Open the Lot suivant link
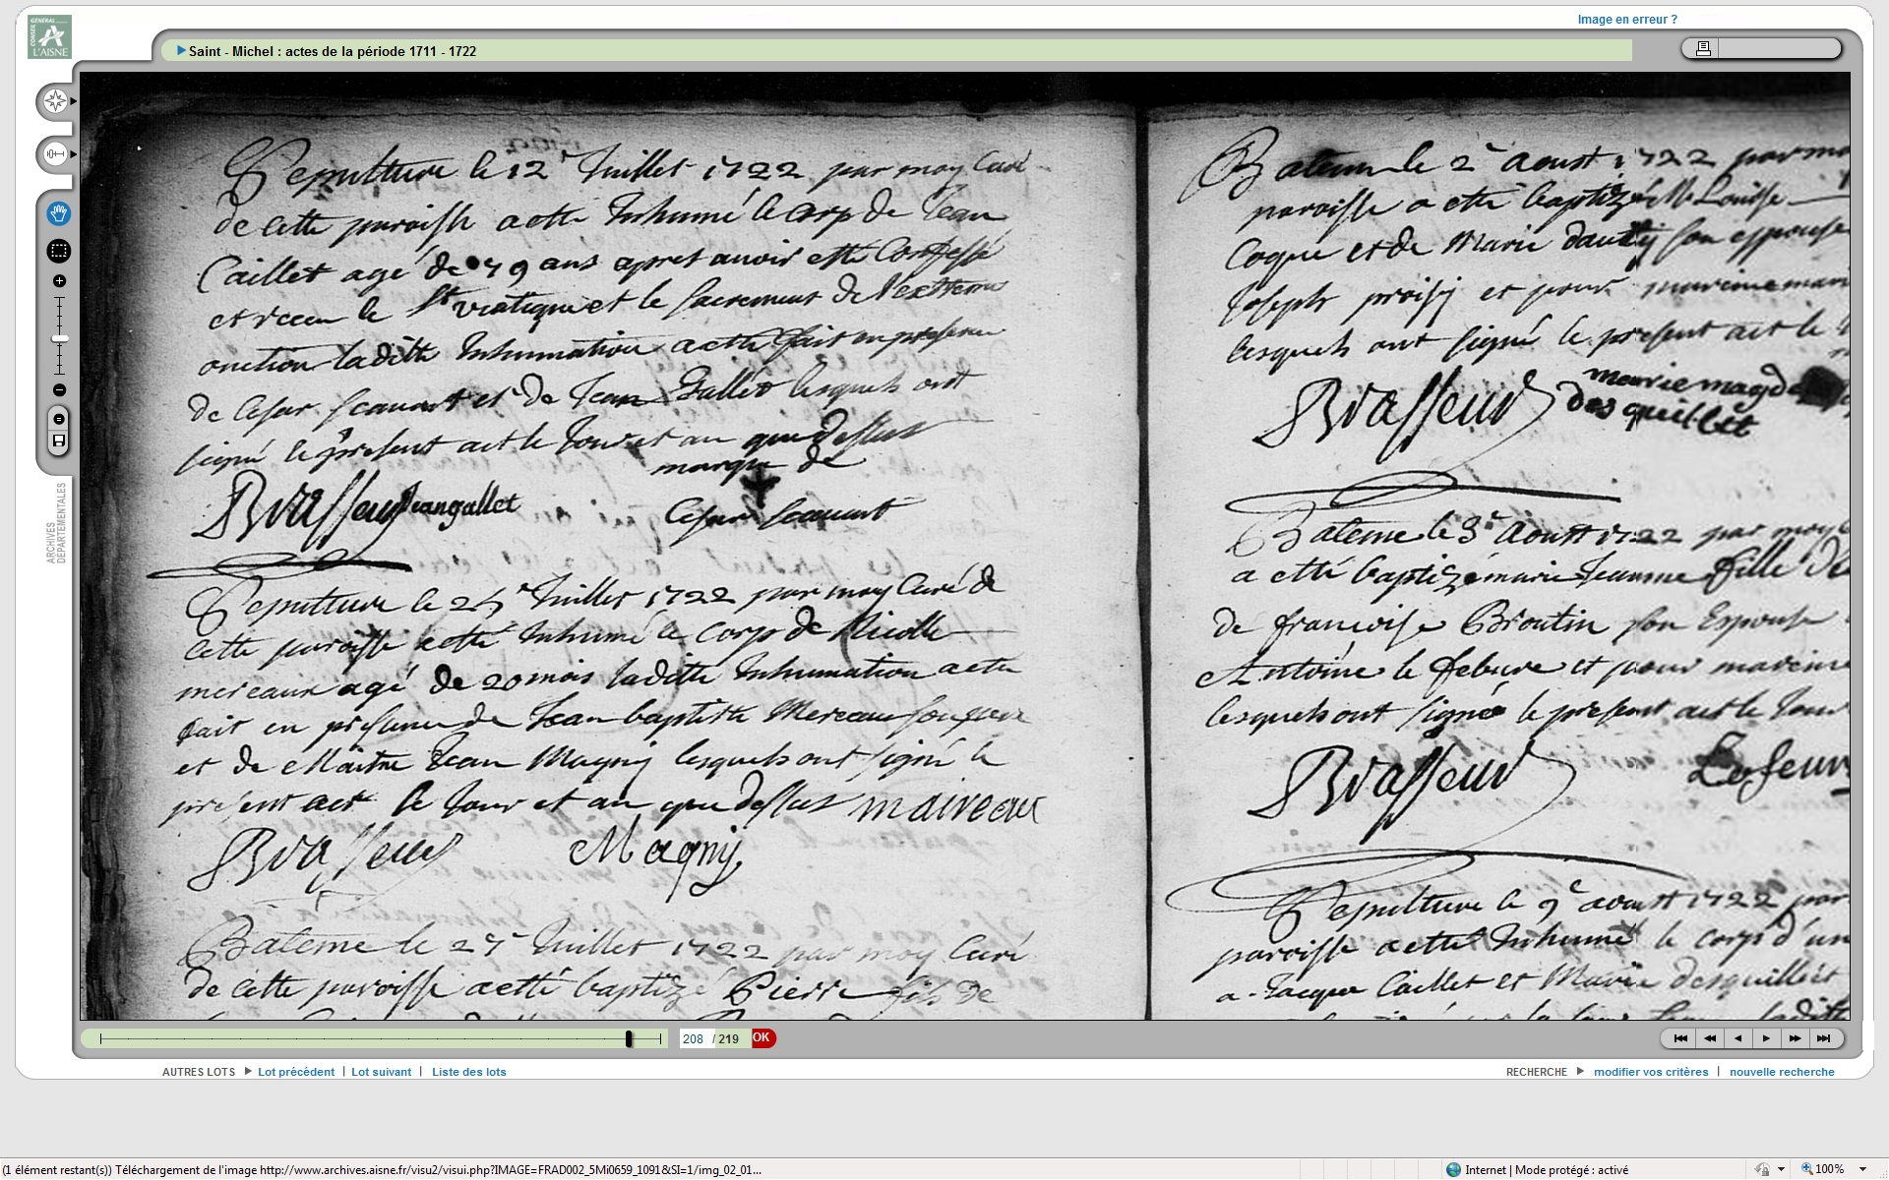 pyautogui.click(x=381, y=1072)
